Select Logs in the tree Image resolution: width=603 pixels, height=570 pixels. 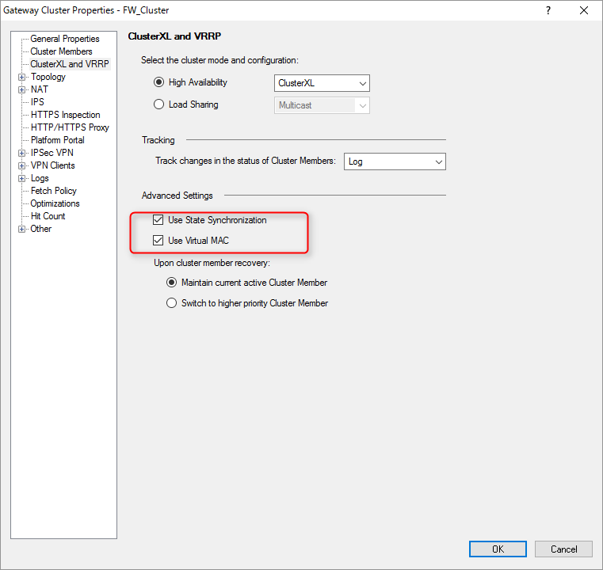tap(40, 178)
